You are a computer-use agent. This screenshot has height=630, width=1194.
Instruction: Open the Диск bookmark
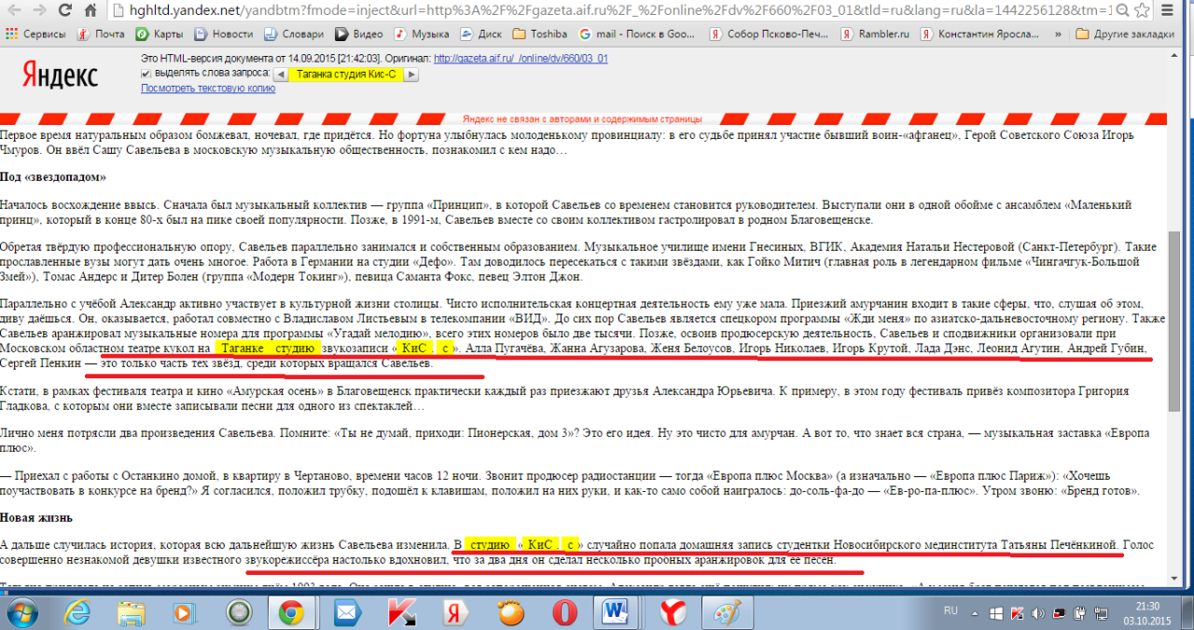[x=479, y=34]
